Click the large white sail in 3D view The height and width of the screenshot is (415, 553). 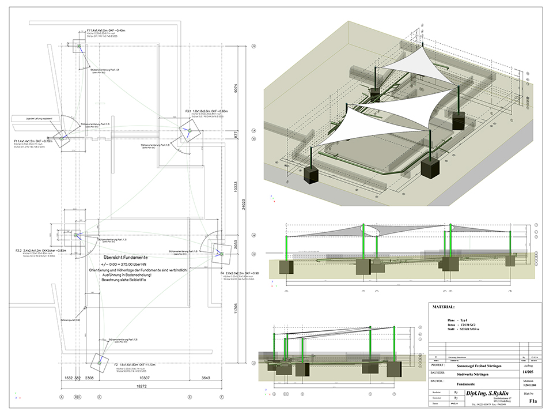point(374,124)
